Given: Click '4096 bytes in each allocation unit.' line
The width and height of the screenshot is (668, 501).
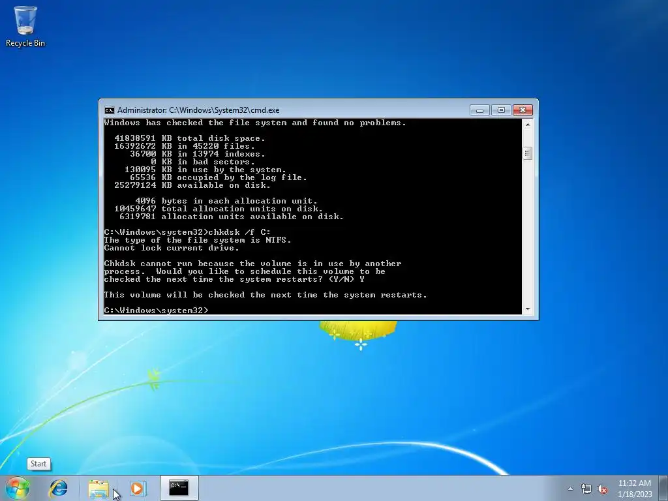Looking at the screenshot, I should point(226,201).
